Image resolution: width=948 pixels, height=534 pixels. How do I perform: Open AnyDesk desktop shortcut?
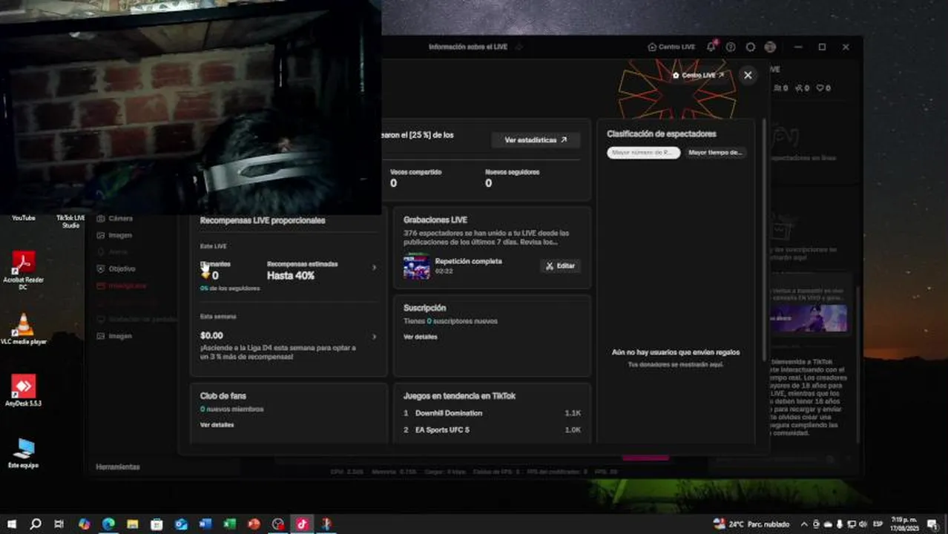(23, 391)
